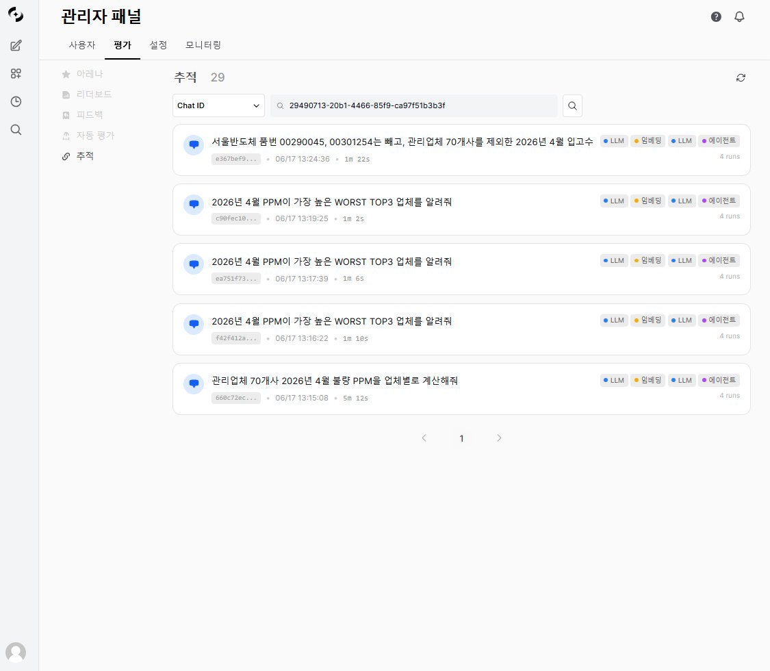The image size is (770, 671).
Task: Click chat icon of trace f42f412a
Action: 194,324
